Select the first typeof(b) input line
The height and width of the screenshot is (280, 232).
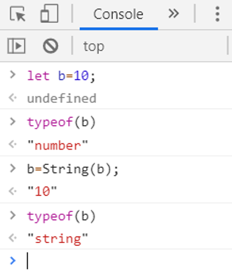tap(62, 122)
